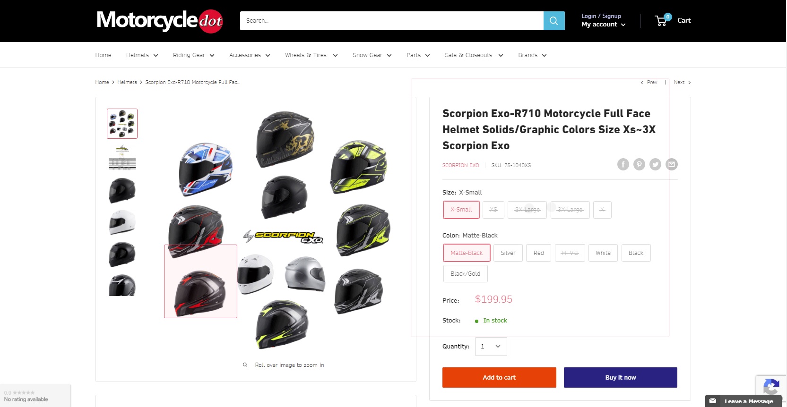Expand the Accessories menu
Image resolution: width=787 pixels, height=407 pixels.
[250, 55]
